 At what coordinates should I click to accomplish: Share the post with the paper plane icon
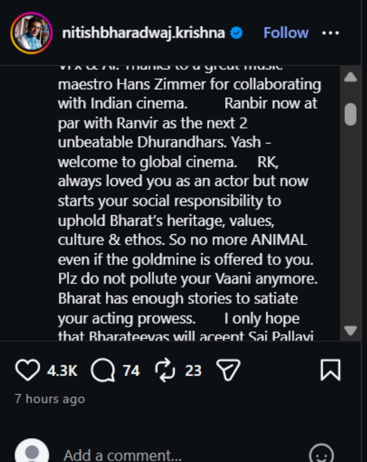[228, 370]
